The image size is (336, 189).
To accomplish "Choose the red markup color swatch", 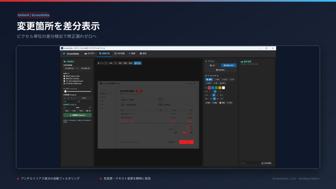I will [x=209, y=88].
